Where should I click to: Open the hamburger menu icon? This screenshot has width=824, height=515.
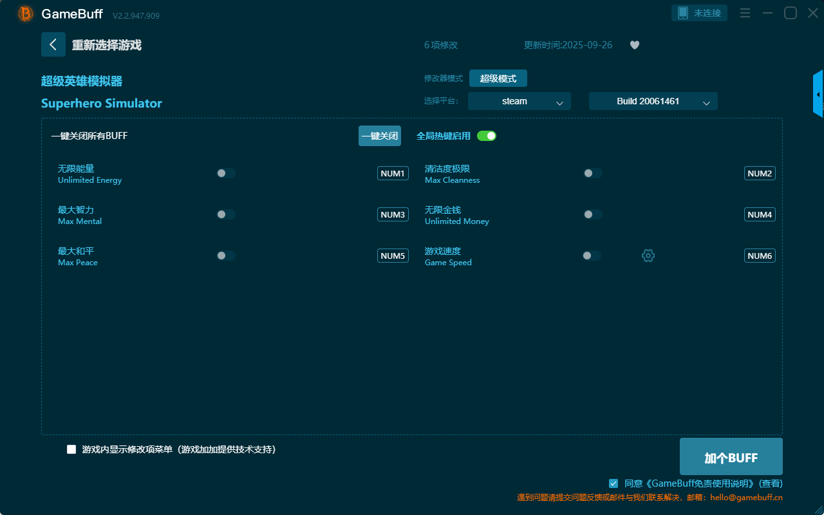click(745, 14)
